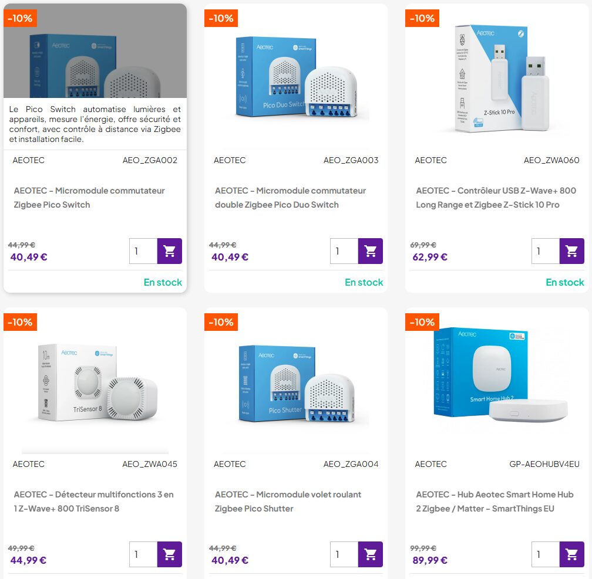Add Z-Stick 10 Pro to cart

point(571,251)
